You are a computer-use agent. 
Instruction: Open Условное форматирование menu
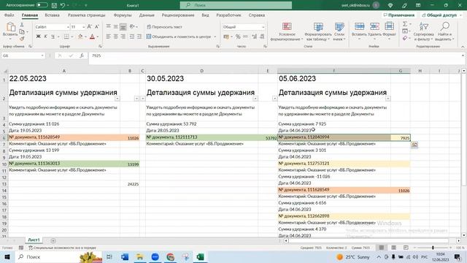287,31
